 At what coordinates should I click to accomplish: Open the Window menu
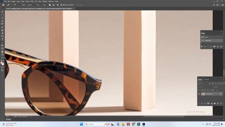51,1
